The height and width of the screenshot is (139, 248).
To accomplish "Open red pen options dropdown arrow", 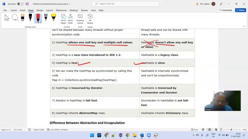I will click(x=41, y=22).
